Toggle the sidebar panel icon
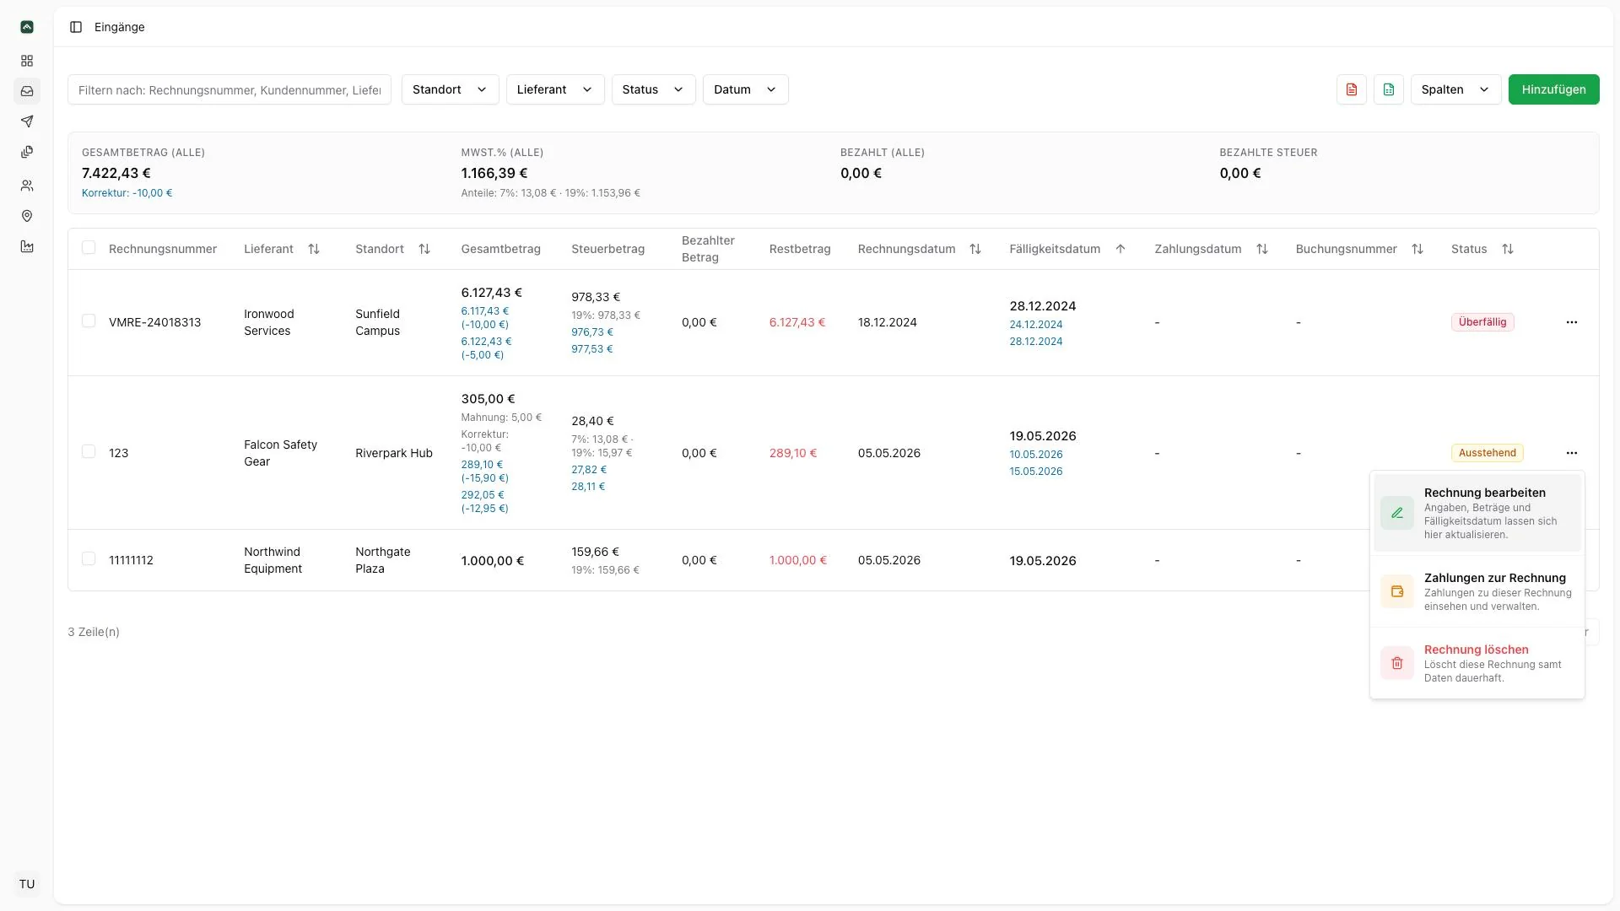Viewport: 1620px width, 911px height. pos(76,27)
